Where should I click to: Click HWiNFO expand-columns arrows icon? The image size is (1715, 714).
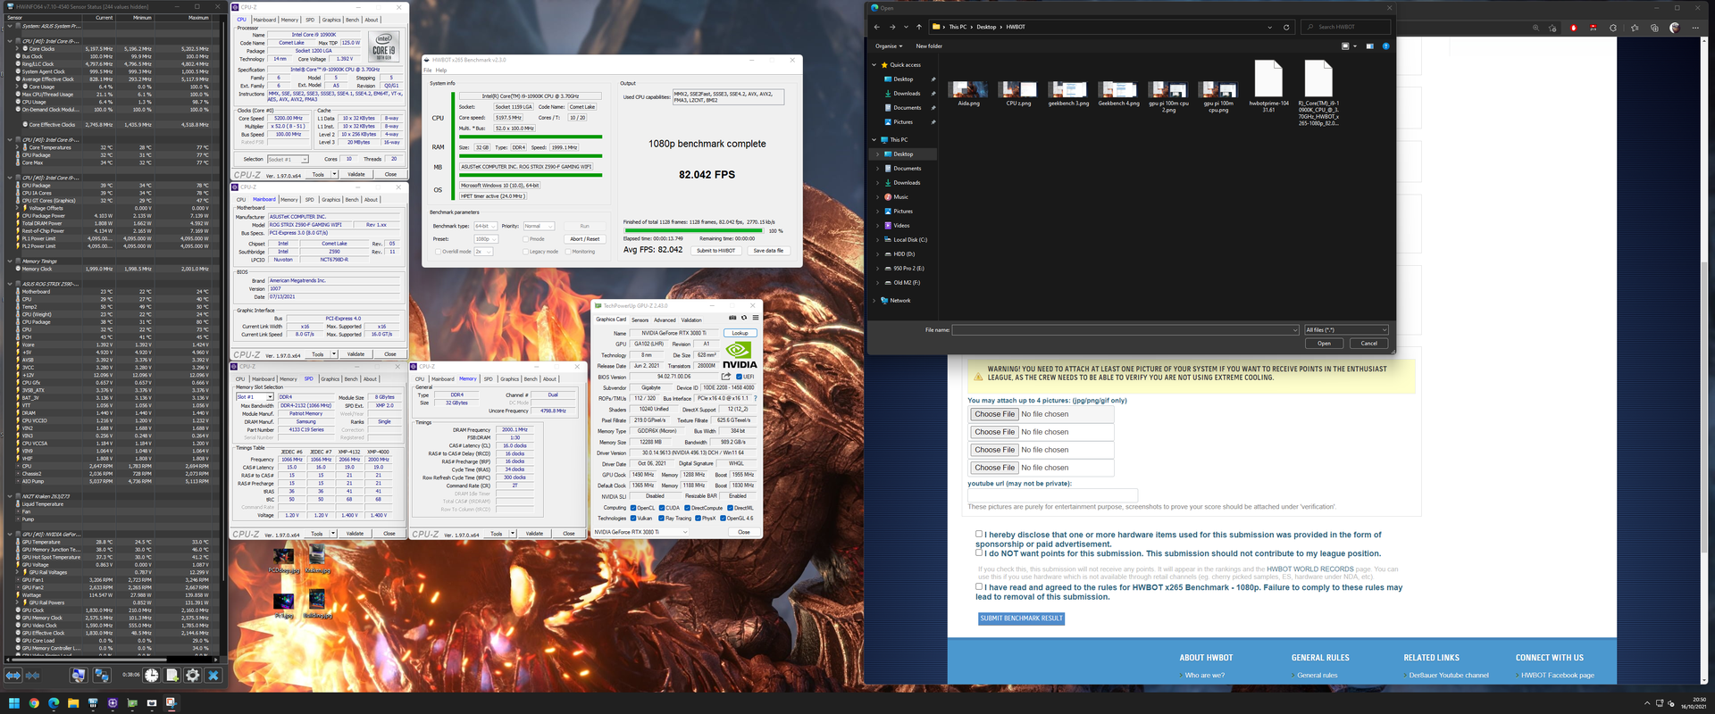tap(13, 676)
